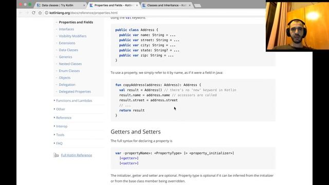The height and width of the screenshot is (185, 329).
Task: Open Objects in the sidebar
Action: click(65, 78)
